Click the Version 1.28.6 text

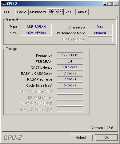[x=102, y=128]
